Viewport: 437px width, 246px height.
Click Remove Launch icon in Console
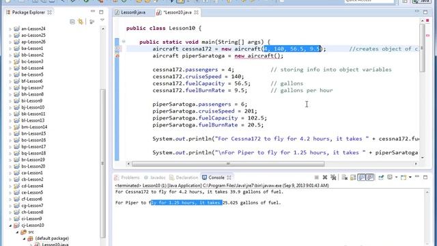(325, 178)
